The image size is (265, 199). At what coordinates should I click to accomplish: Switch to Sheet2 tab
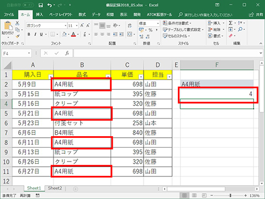tap(55, 188)
